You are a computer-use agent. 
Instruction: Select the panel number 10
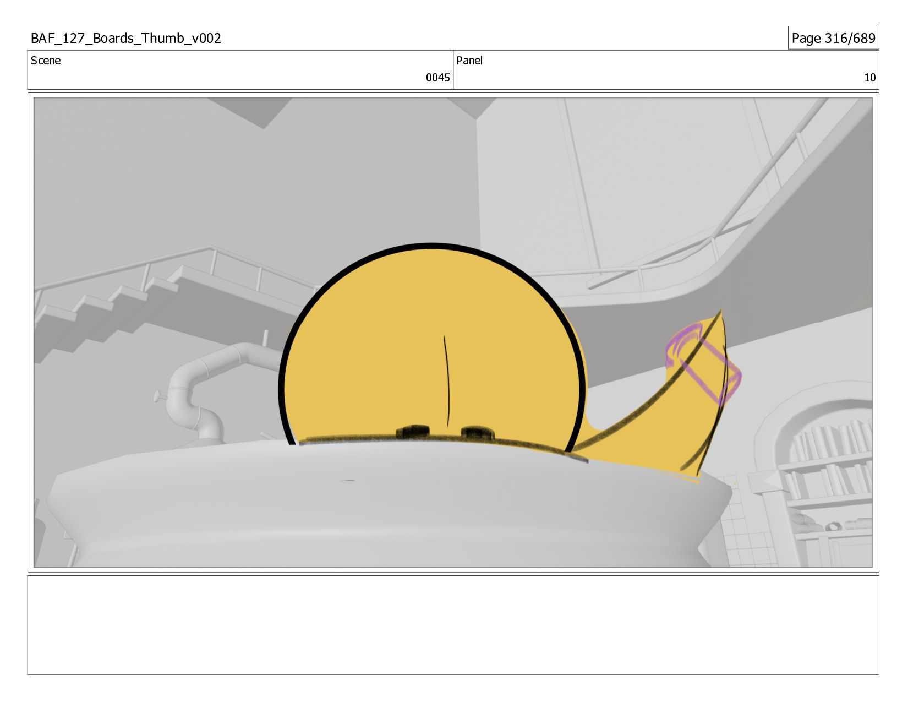coord(869,78)
